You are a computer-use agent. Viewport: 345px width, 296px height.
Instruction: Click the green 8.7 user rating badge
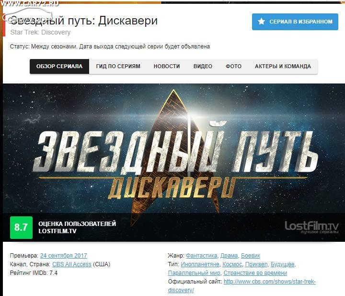pos(22,227)
